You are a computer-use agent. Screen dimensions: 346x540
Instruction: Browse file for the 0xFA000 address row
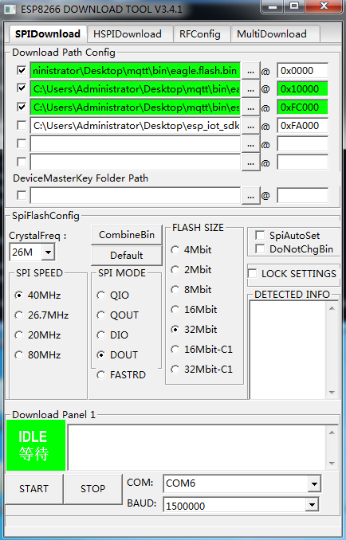point(250,126)
